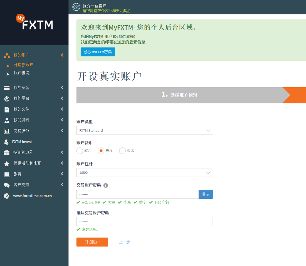Expand the 投资者部分 chevron

click(62, 152)
